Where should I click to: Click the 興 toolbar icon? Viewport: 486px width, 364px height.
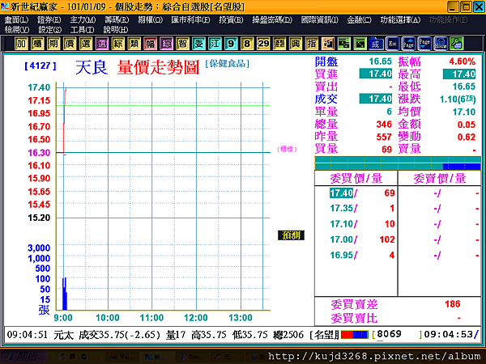[296, 44]
